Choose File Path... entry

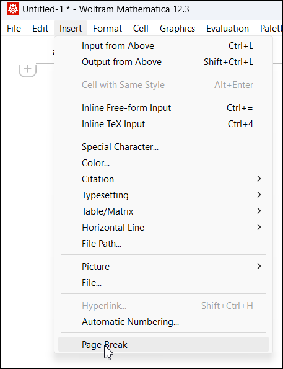tap(163, 244)
